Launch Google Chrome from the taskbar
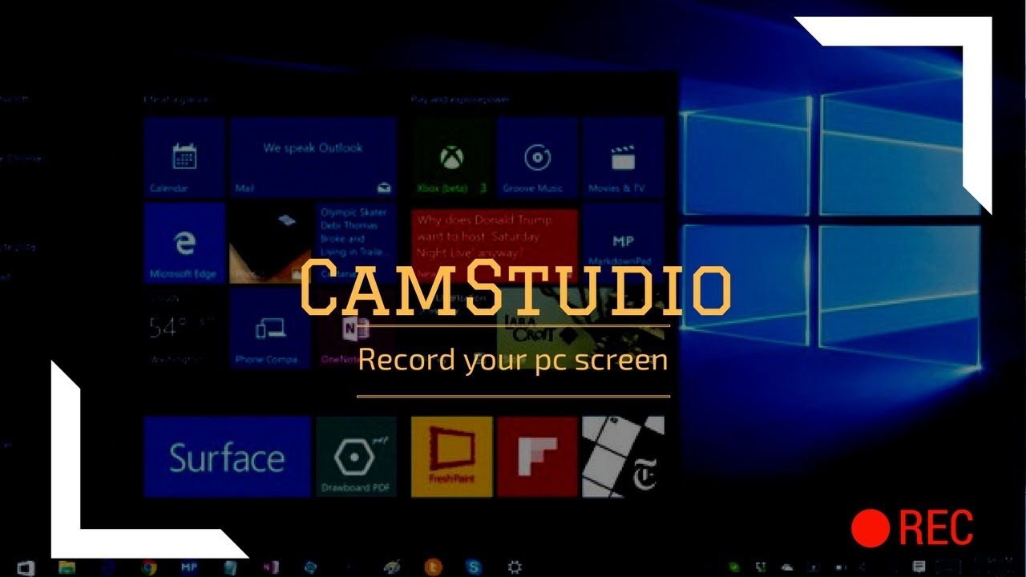 tap(149, 567)
